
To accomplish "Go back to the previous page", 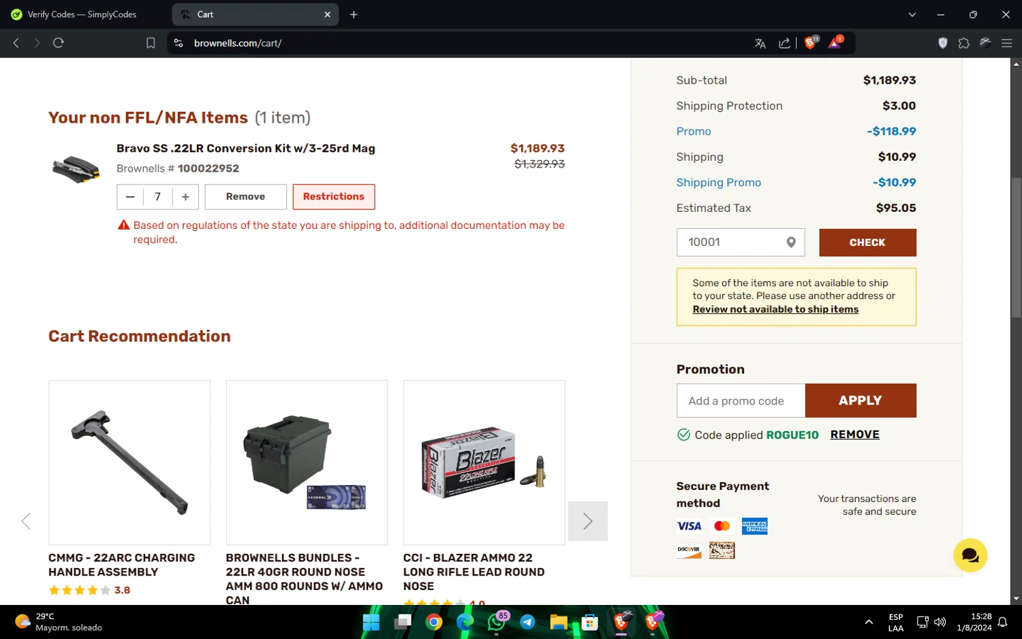I will 16,43.
